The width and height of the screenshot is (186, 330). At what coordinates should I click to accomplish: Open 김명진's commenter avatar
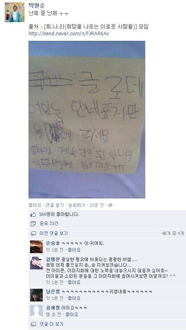36,263
